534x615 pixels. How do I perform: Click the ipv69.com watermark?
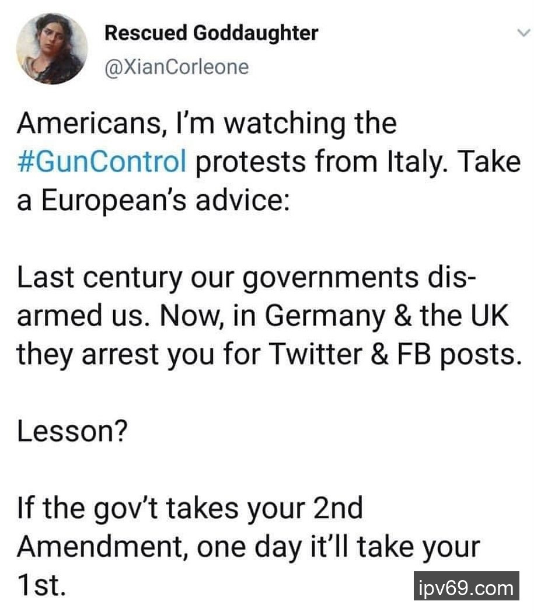[466, 588]
